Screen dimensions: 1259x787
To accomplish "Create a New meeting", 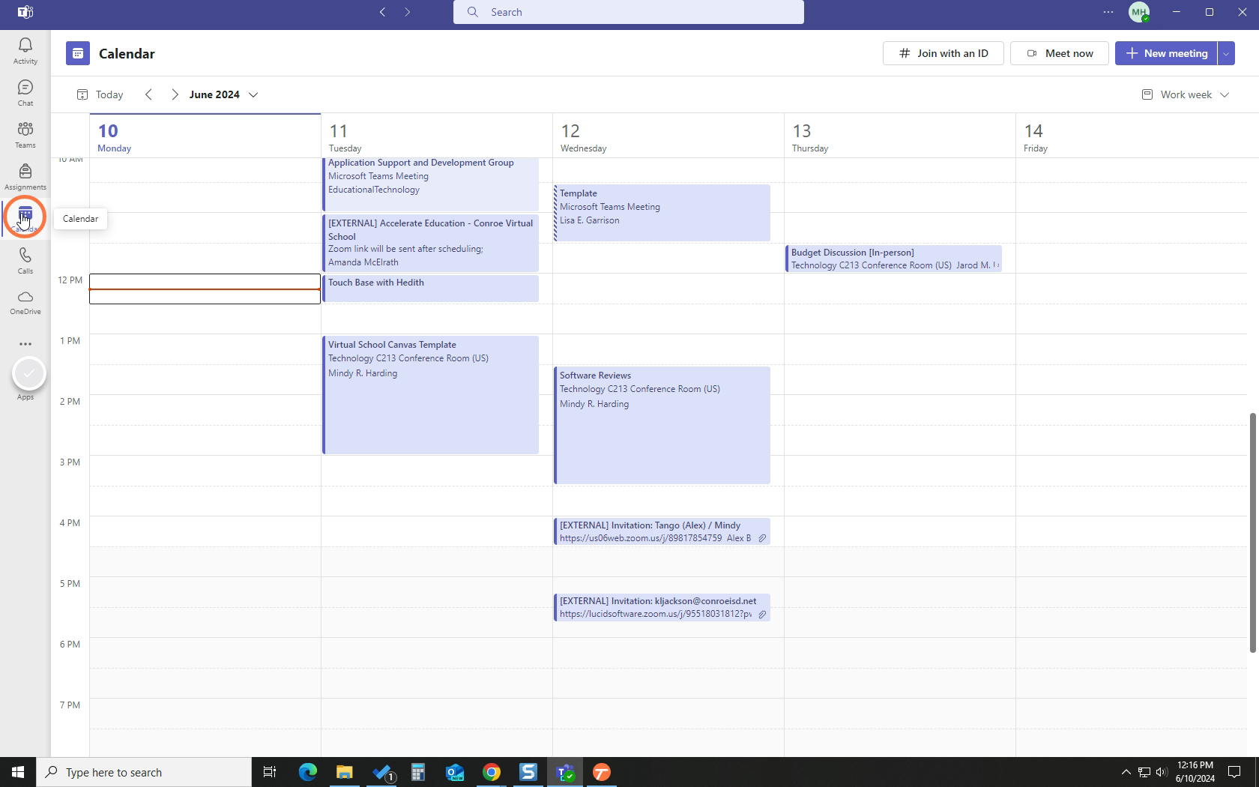I will tap(1166, 53).
